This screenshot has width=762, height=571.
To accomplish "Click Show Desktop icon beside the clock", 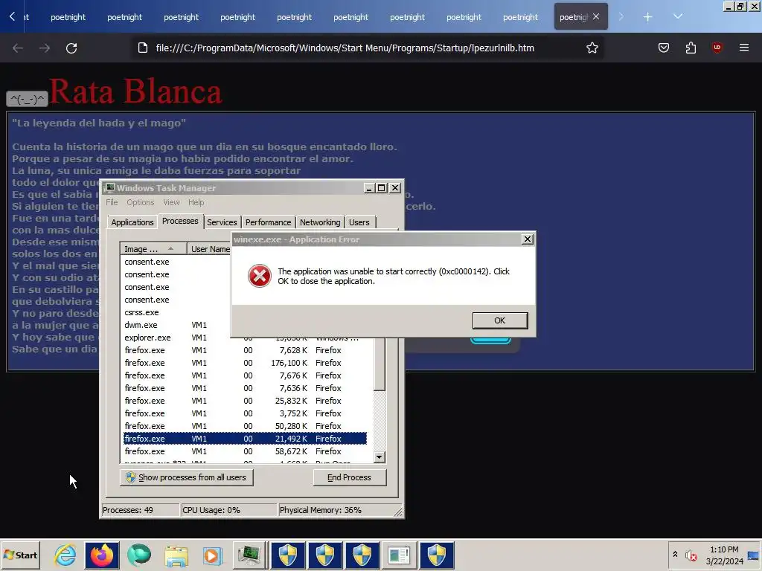I will click(x=755, y=555).
